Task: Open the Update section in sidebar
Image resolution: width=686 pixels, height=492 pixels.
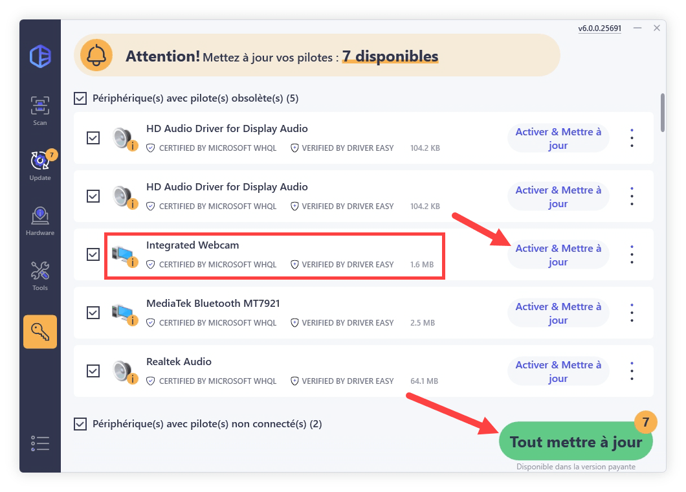Action: coord(40,165)
